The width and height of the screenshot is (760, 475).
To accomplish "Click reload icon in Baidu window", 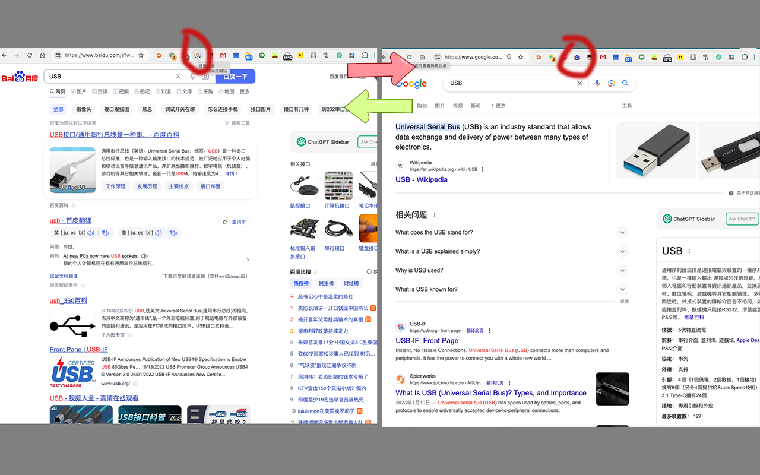I will (29, 55).
